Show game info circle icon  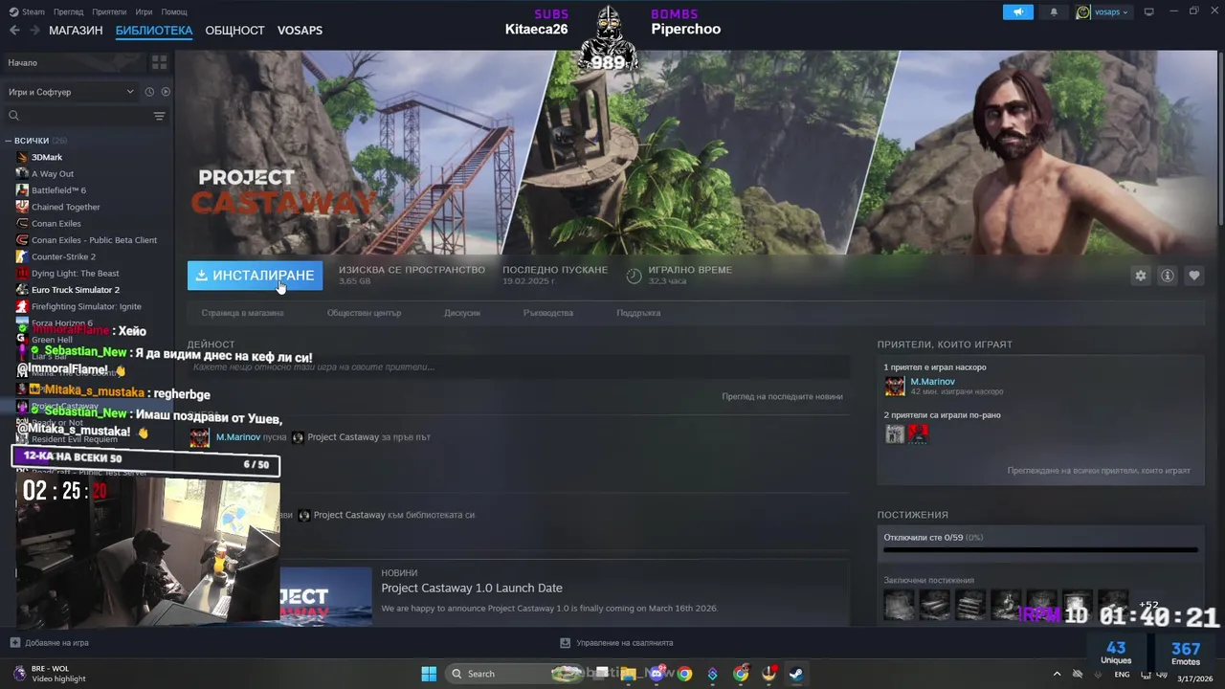pos(1167,276)
